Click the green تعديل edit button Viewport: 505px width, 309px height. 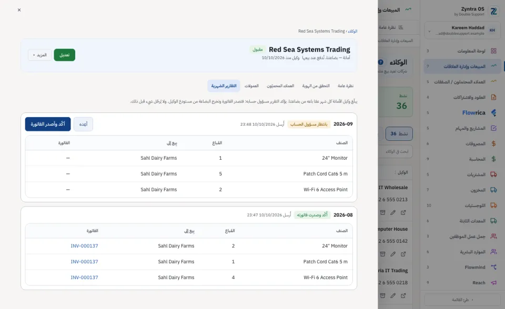64,55
